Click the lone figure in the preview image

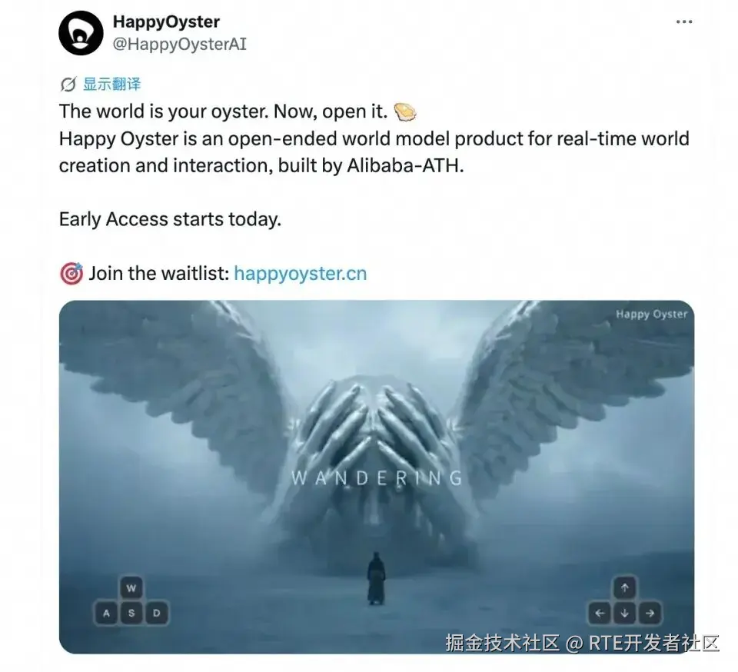tap(376, 579)
